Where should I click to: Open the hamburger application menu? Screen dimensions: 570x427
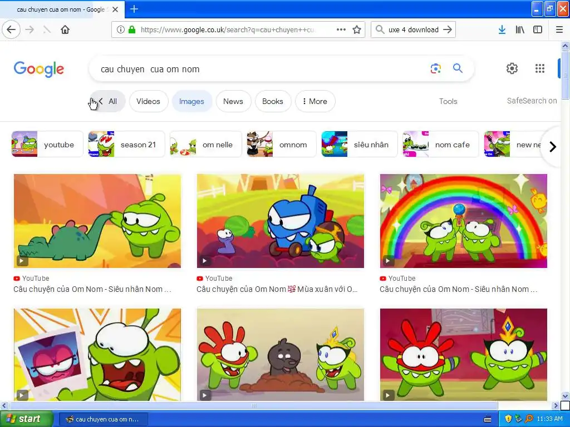(559, 30)
